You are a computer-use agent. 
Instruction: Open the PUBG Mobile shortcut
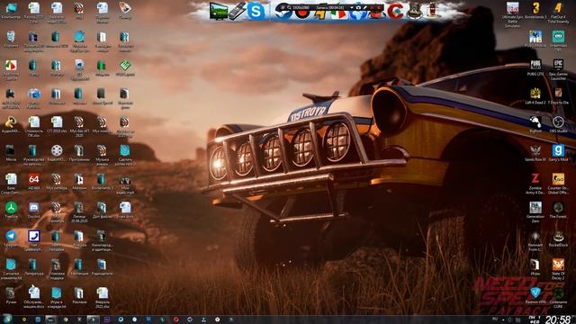point(535,40)
